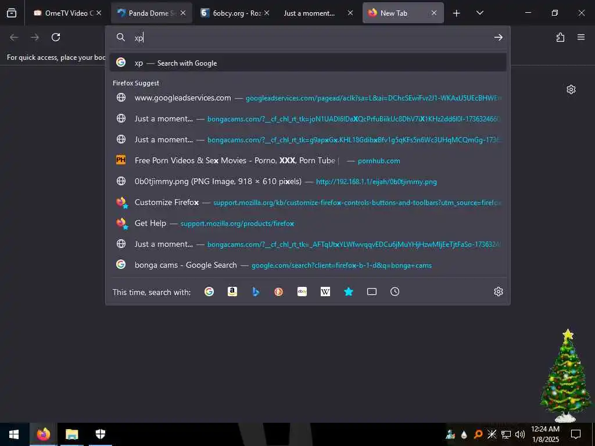Search history with the clock icon
Image resolution: width=595 pixels, height=446 pixels.
coord(395,292)
